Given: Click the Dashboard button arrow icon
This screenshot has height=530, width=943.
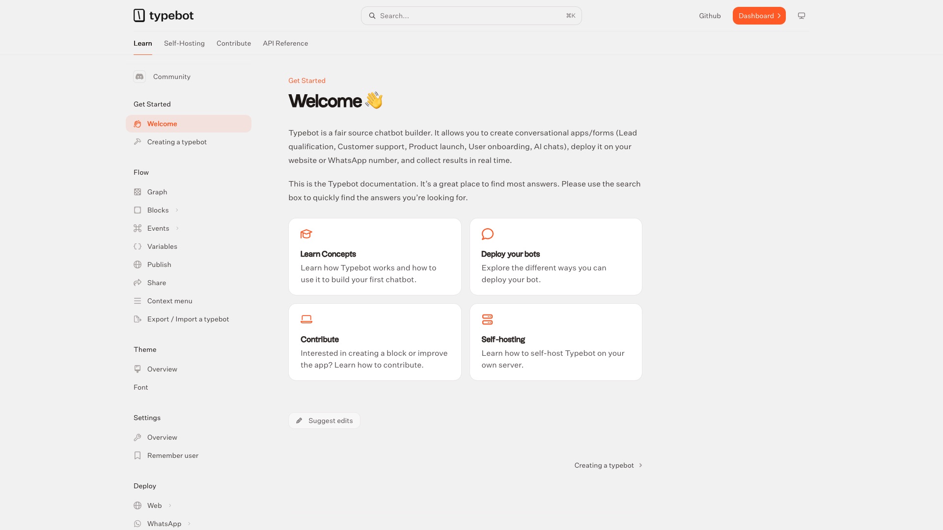Looking at the screenshot, I should coord(779,16).
